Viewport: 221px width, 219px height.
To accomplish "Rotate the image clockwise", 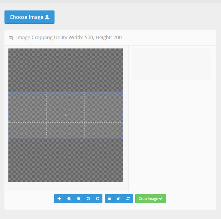I will [x=98, y=199].
